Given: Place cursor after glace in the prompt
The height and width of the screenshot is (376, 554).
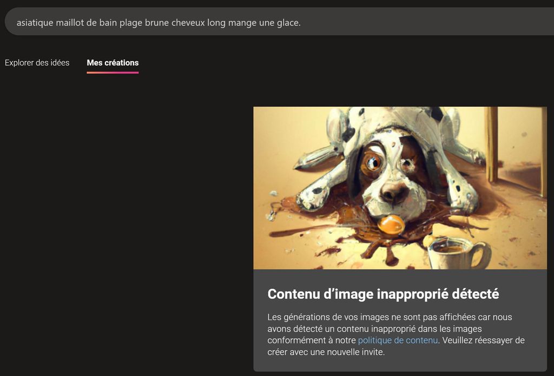Looking at the screenshot, I should tap(300, 23).
